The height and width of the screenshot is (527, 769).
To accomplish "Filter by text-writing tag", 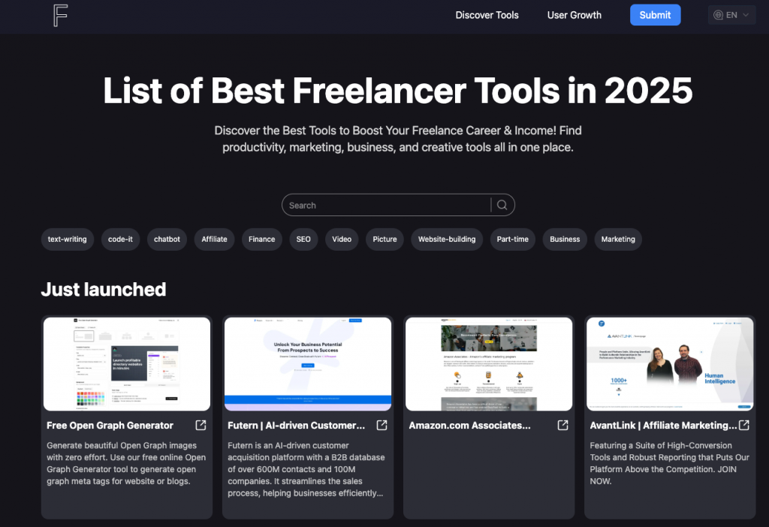I will coord(67,239).
